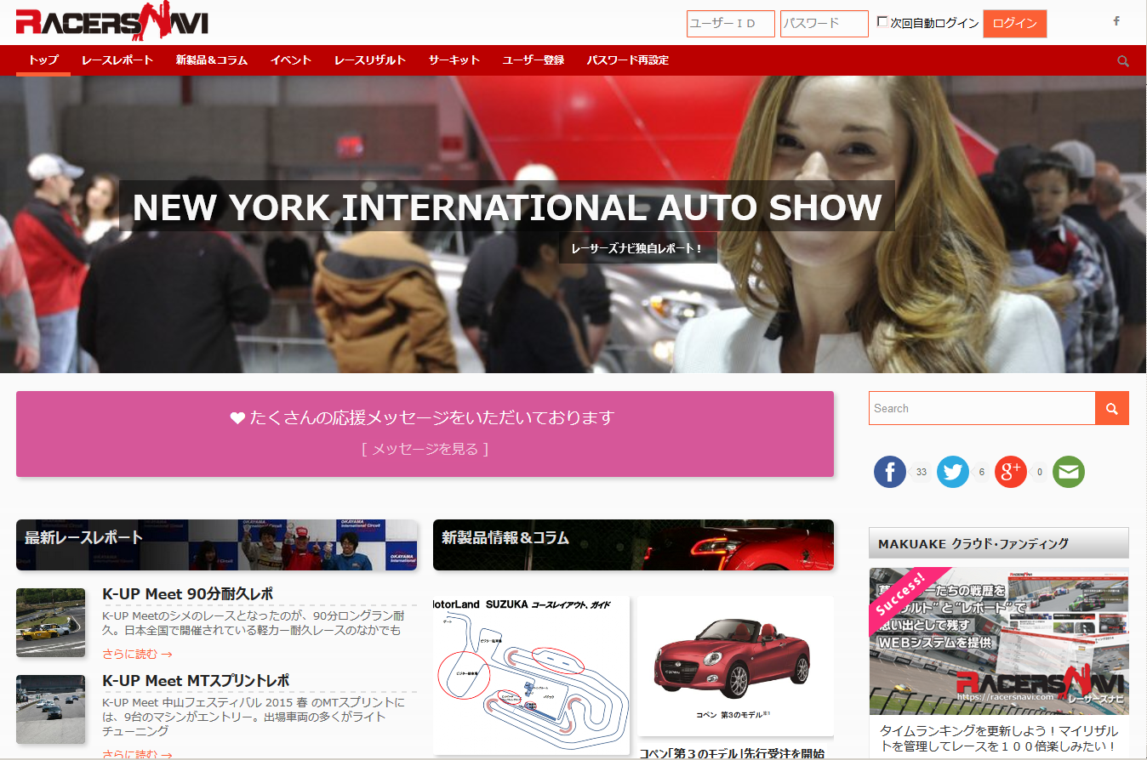Open the K-UP Meet 90分耐久レポ article title
This screenshot has width=1147, height=760.
(x=187, y=593)
